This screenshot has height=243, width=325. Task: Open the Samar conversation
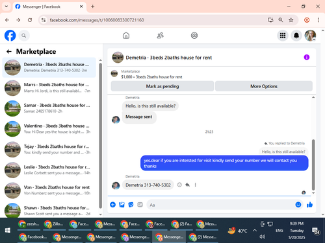[x=49, y=108]
